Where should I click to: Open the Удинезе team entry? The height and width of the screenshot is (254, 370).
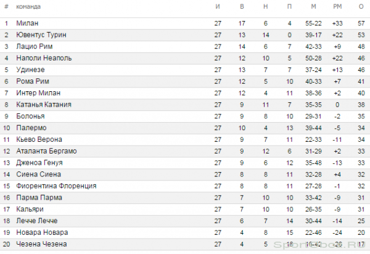point(30,70)
